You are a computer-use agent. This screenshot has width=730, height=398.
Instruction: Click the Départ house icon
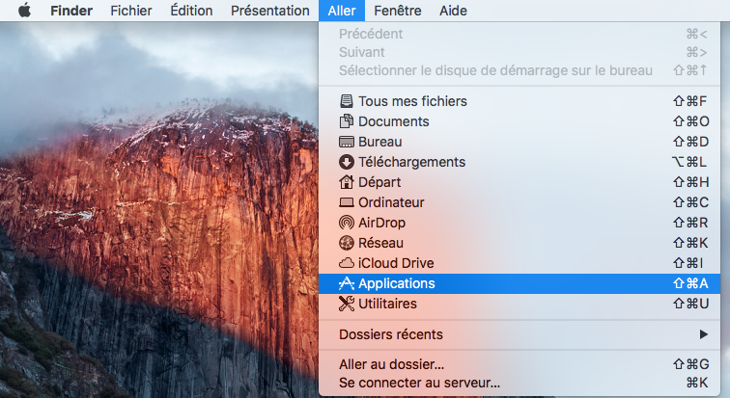[348, 182]
